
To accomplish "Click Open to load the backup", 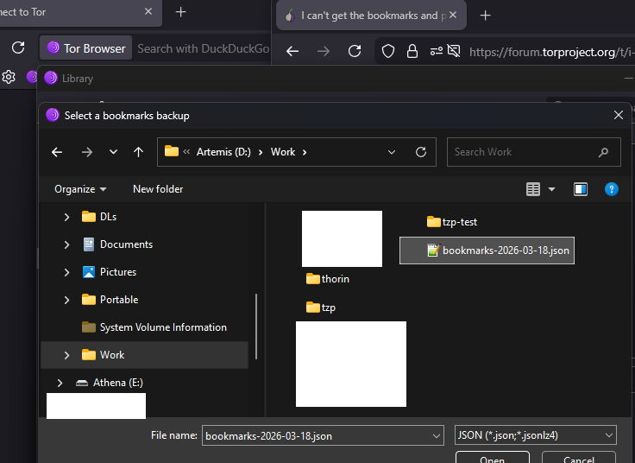I will pos(493,457).
